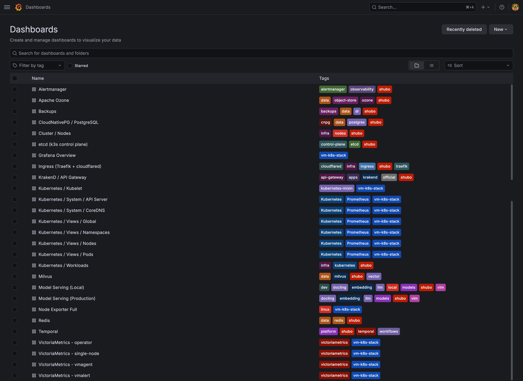523x381 pixels.
Task: Click the Tags column header
Action: (324, 78)
